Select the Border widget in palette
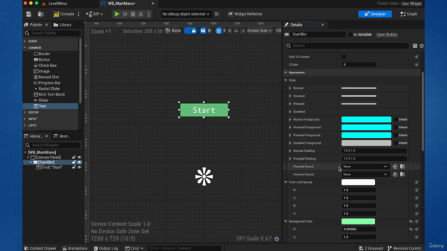 42,54
